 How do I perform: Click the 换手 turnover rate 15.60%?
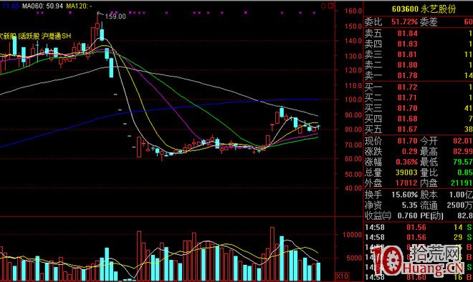(404, 195)
